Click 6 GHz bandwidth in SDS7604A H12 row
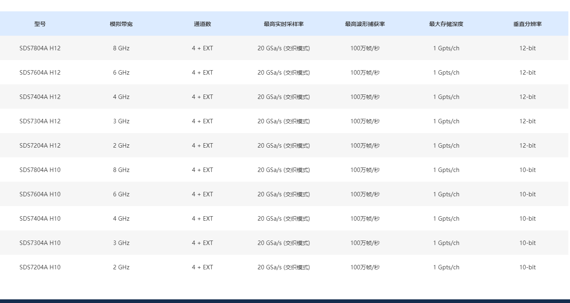570x303 pixels. click(x=121, y=73)
